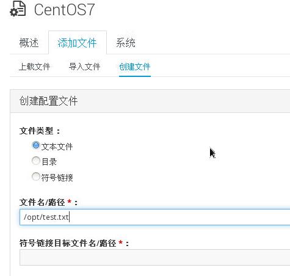
Task: Select the 创建文件 sub-tab
Action: pos(135,67)
